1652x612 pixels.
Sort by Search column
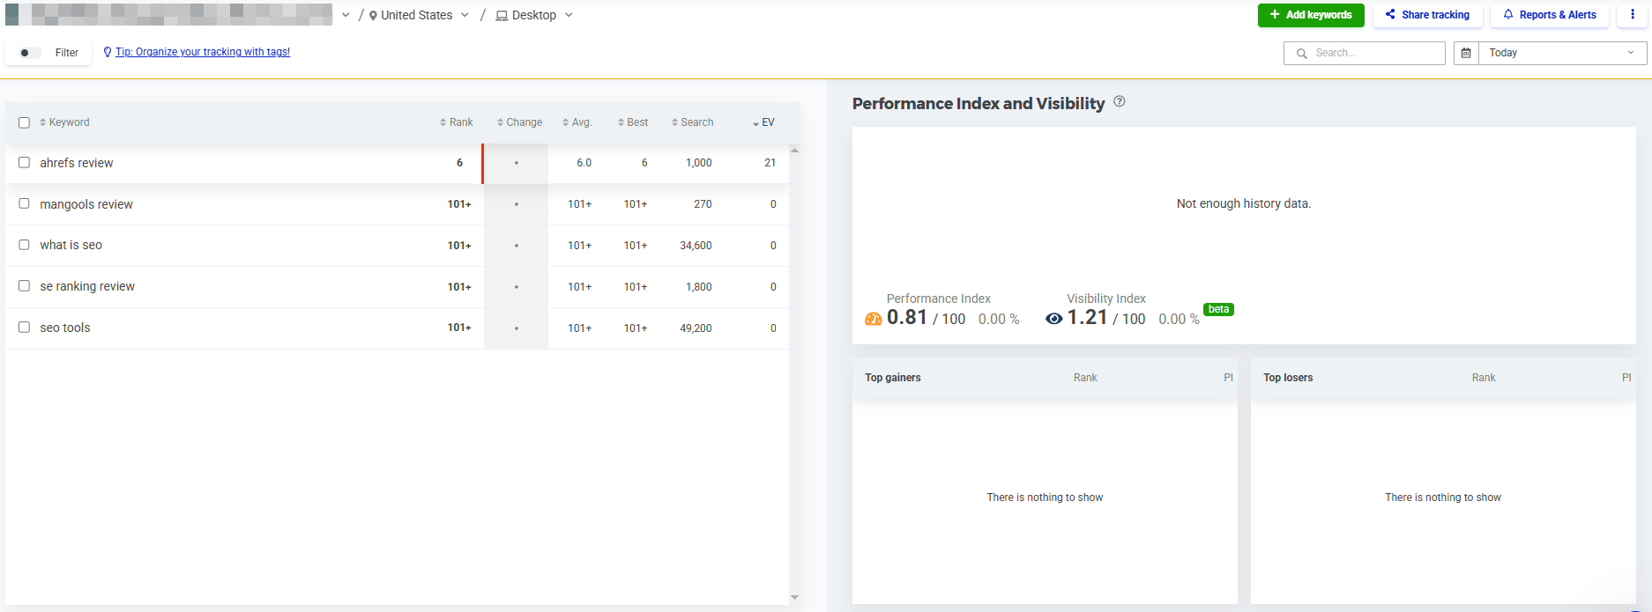point(692,122)
